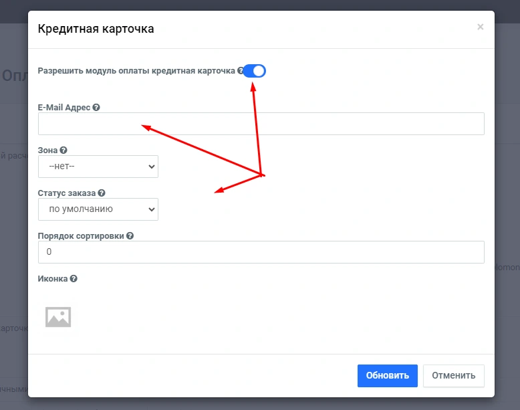Viewport: 520px width, 410px height.
Task: Click the help icon next to E-Mail Адрес
Action: 96,107
